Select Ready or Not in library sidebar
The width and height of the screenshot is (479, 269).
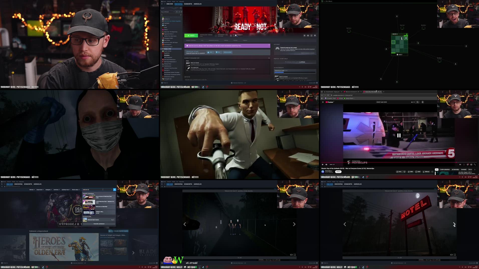(x=171, y=49)
